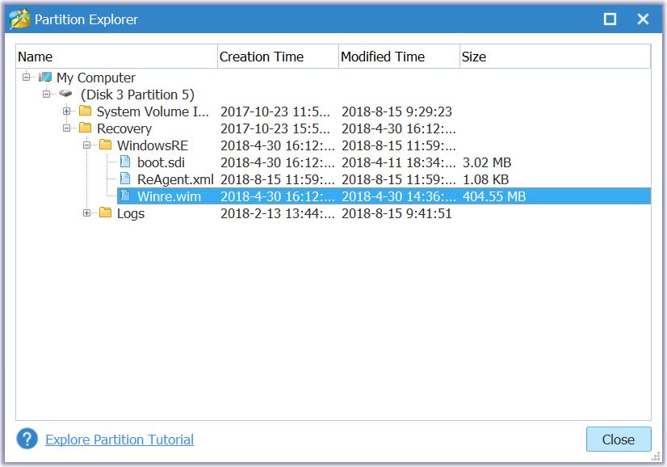Select the (Disk 3 Partition 5) item
The image size is (667, 467).
[x=137, y=95]
